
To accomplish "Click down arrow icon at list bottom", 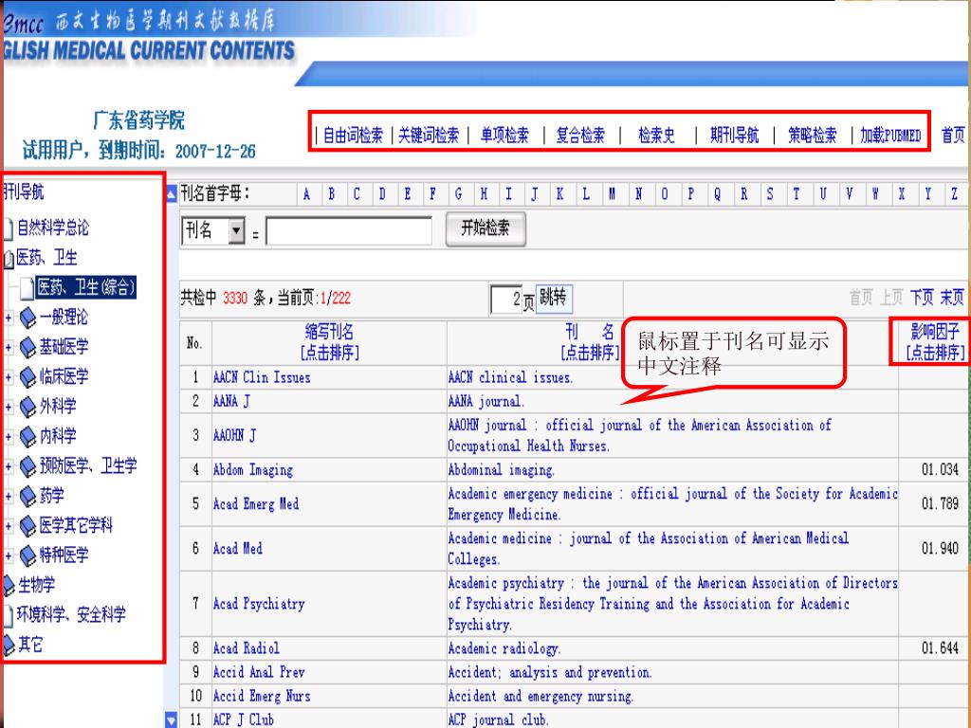I will pyautogui.click(x=172, y=719).
